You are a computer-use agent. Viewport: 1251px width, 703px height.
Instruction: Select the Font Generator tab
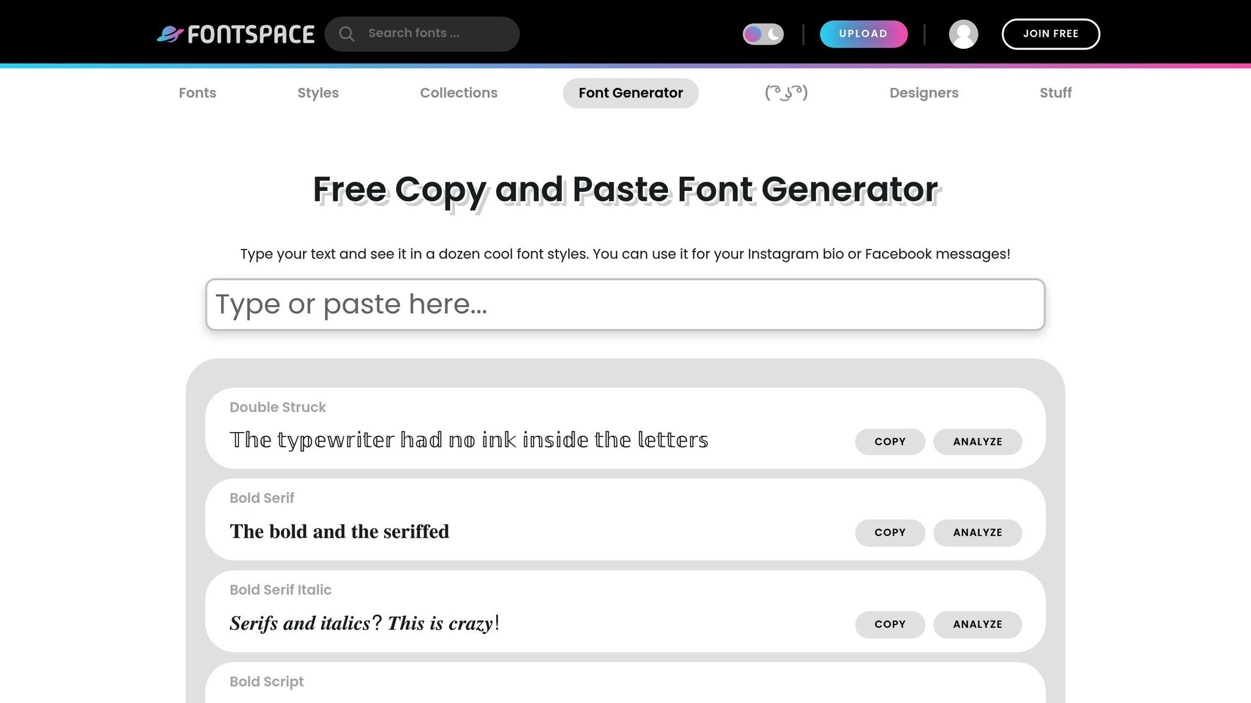point(630,93)
